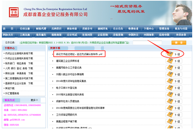The image size is (194, 129).
Task: Open the scrolling green 公示公告 announcement text
Action: pyautogui.click(x=74, y=43)
